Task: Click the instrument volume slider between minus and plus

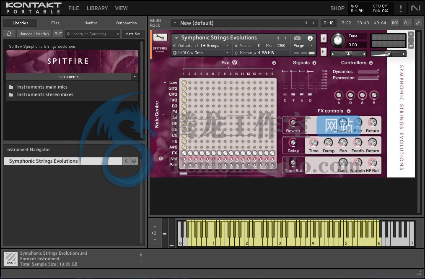Action: click(x=388, y=54)
